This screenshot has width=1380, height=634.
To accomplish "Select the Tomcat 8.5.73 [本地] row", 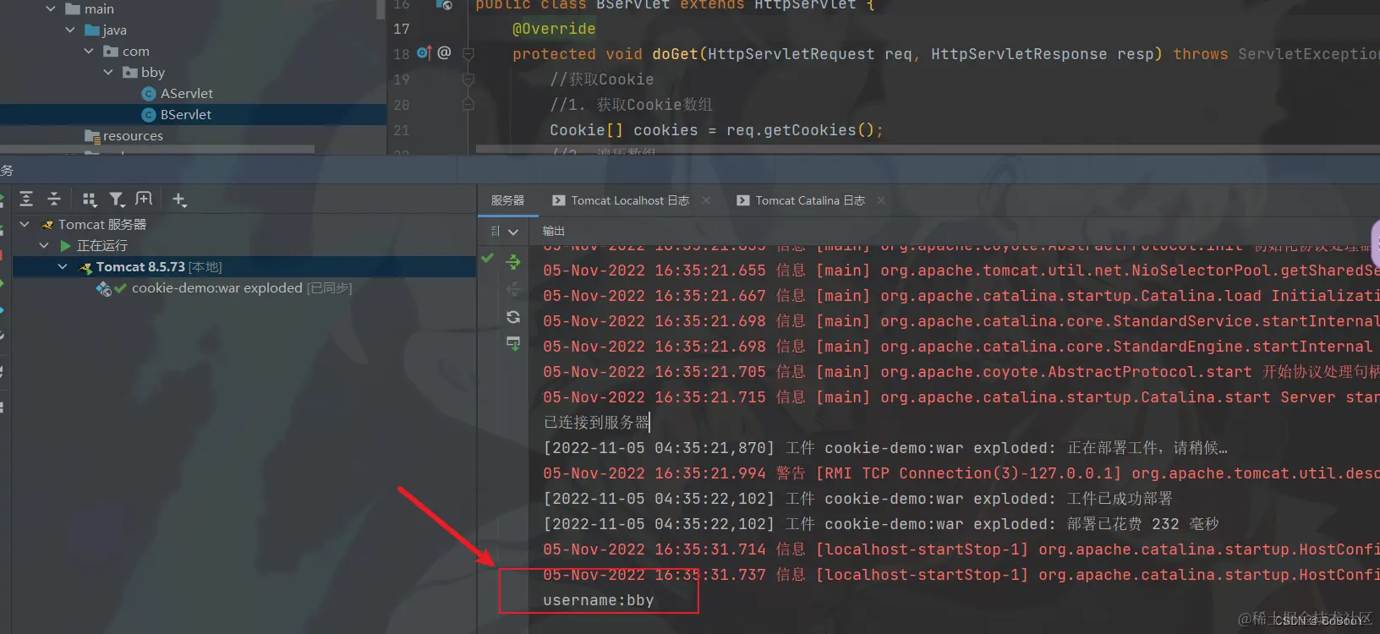I will (x=245, y=267).
